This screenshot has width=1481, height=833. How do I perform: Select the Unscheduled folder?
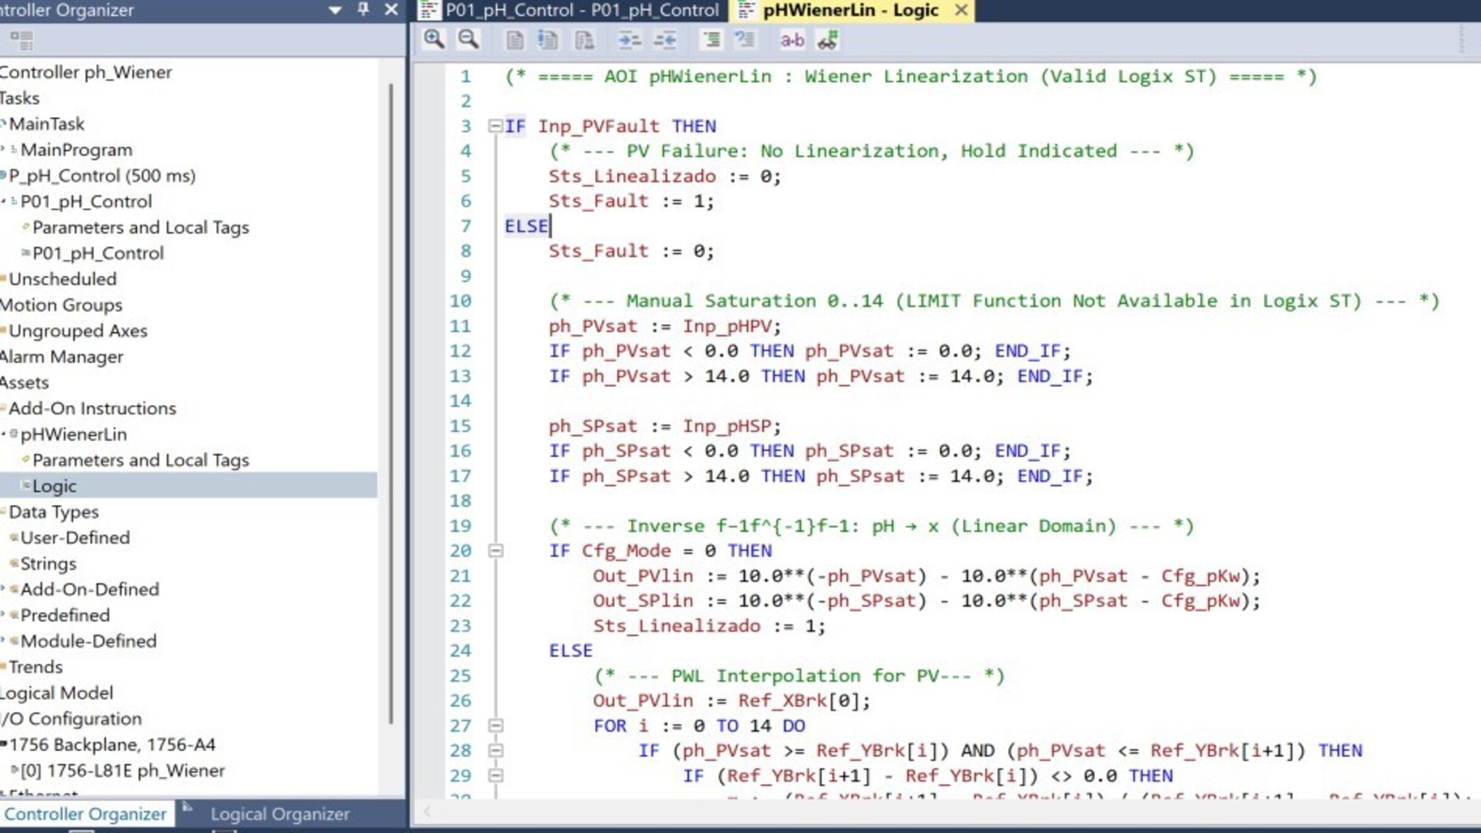pyautogui.click(x=62, y=279)
